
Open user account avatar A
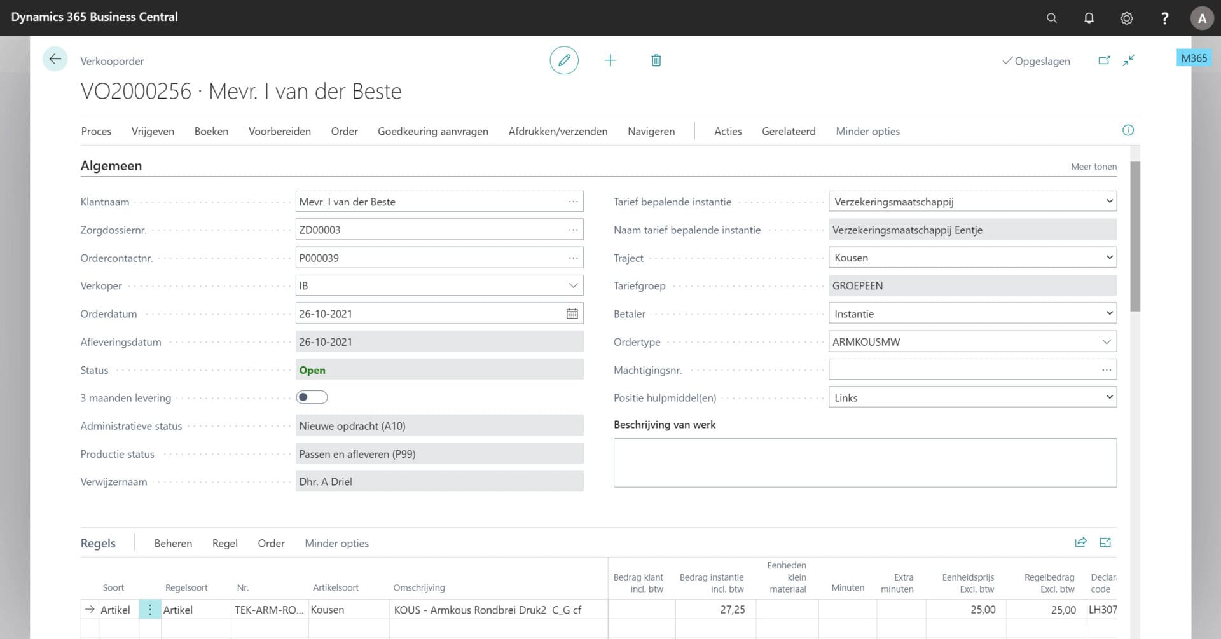[x=1202, y=18]
